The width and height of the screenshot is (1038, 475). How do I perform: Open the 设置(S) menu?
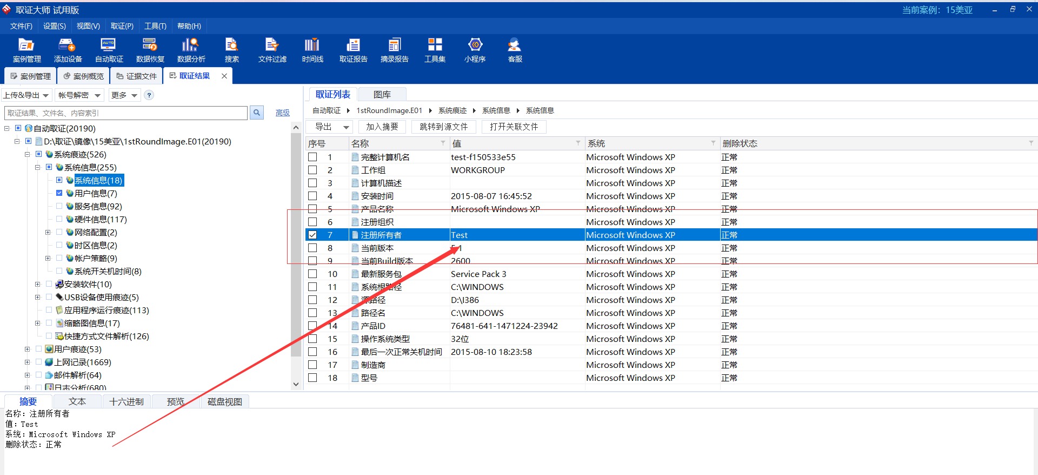[55, 26]
